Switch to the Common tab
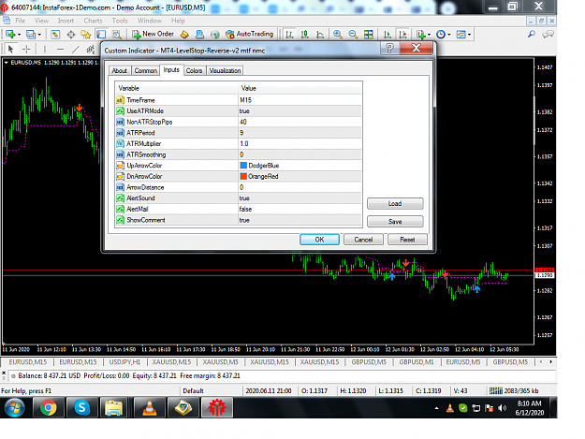Image resolution: width=585 pixels, height=439 pixels. click(145, 70)
